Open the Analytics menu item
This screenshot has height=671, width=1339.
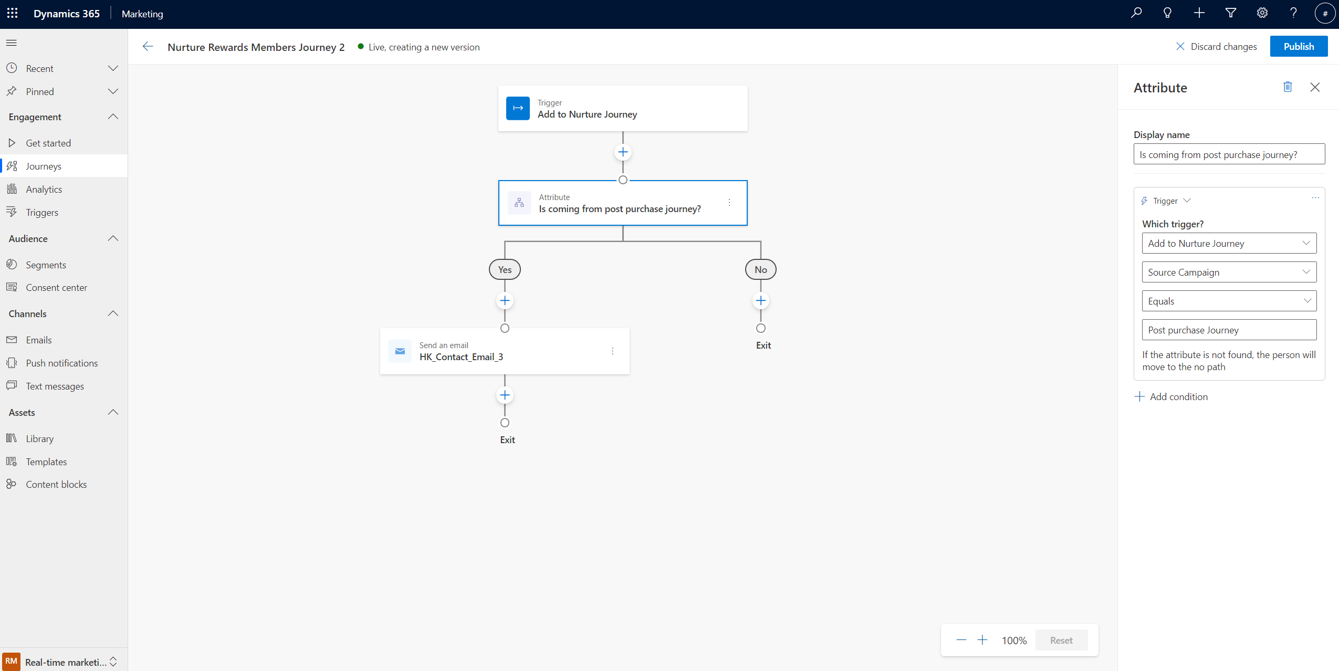click(44, 189)
